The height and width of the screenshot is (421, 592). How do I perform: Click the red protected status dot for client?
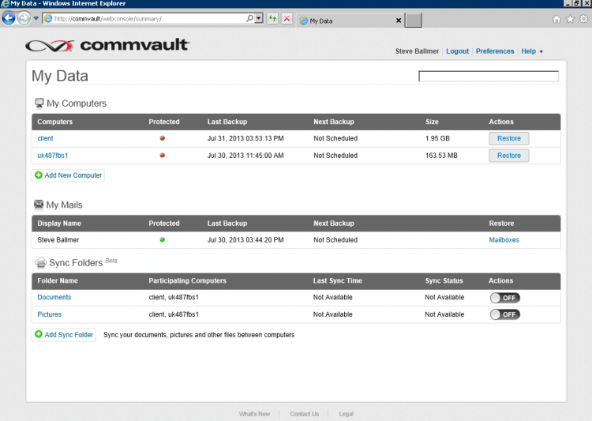click(163, 138)
